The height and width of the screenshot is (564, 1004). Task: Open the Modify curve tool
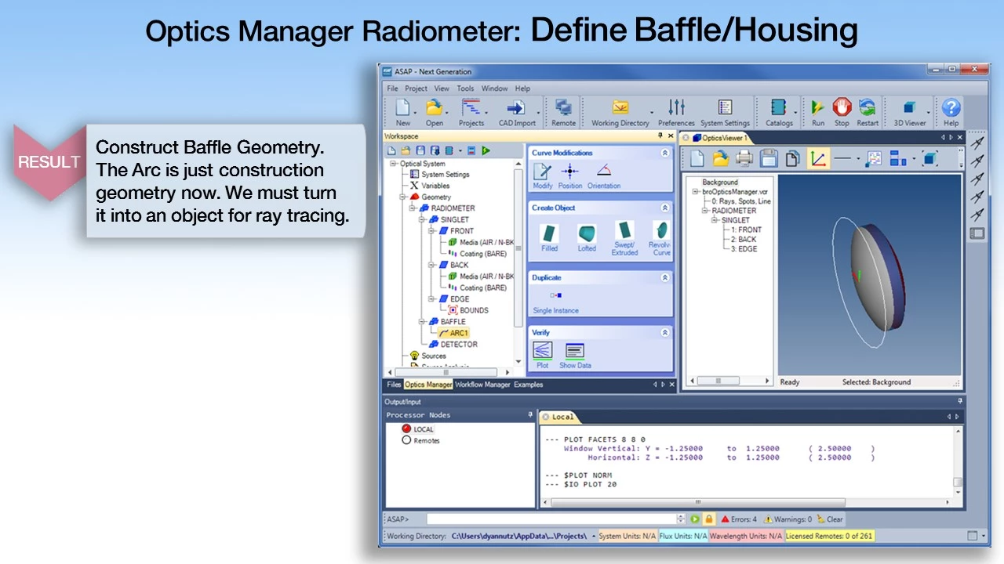point(542,175)
